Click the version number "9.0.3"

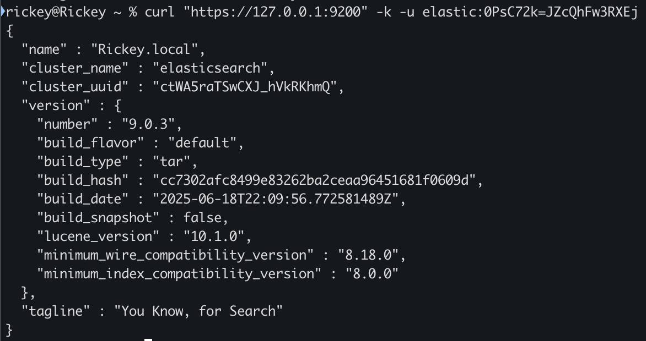tap(148, 124)
